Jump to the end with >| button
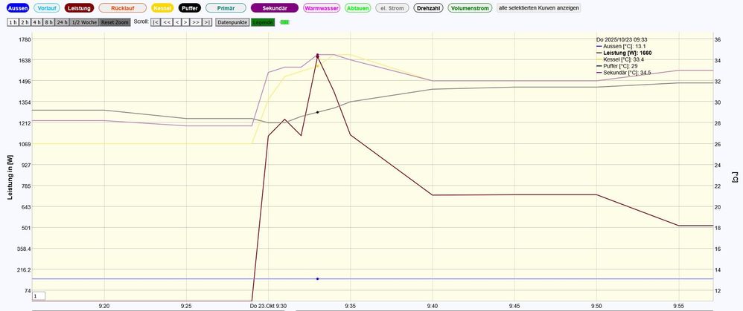This screenshot has width=743, height=311. (207, 22)
